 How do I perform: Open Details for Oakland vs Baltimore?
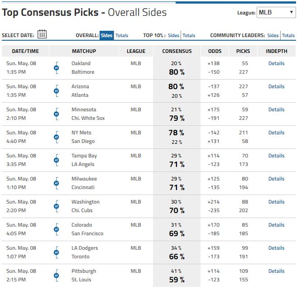(276, 63)
